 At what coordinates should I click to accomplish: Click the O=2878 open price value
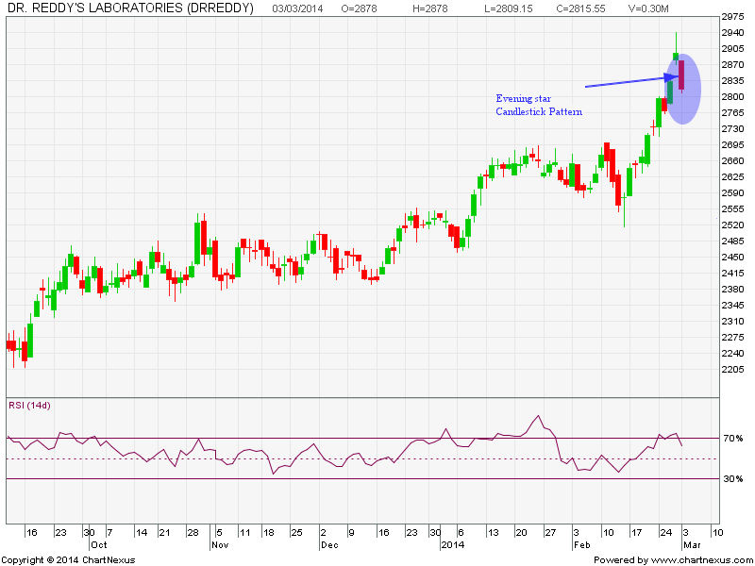[x=361, y=8]
